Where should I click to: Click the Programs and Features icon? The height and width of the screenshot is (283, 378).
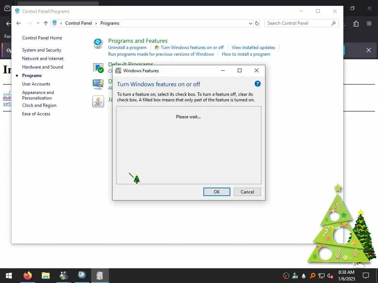pyautogui.click(x=98, y=43)
